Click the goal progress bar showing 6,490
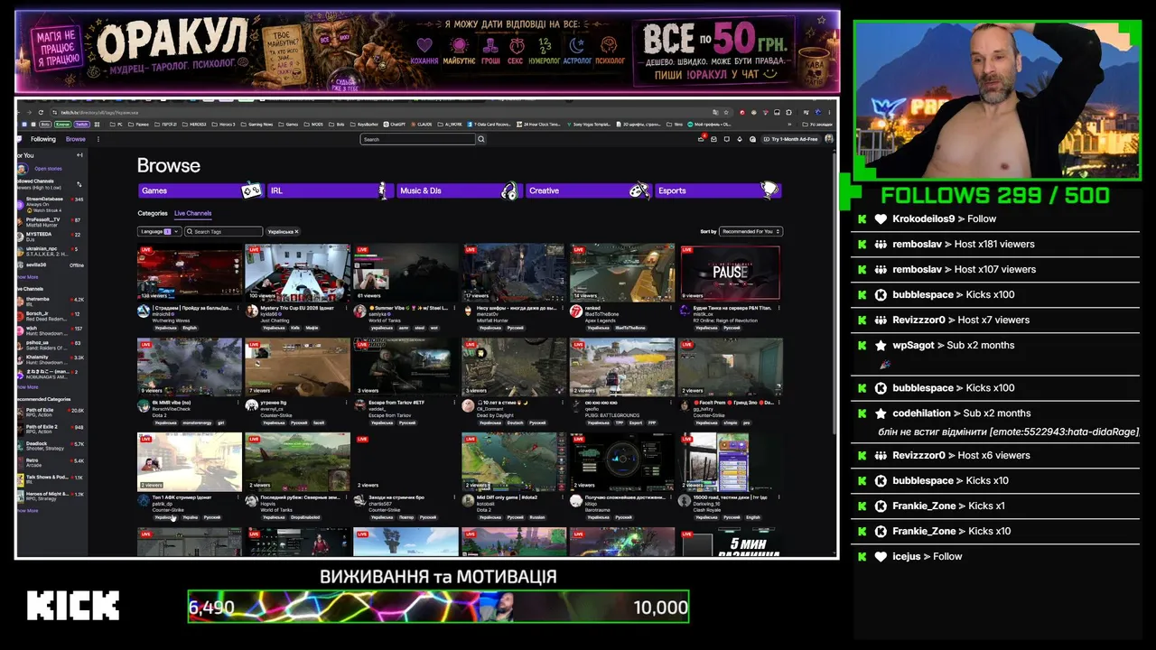The width and height of the screenshot is (1156, 650). point(438,607)
